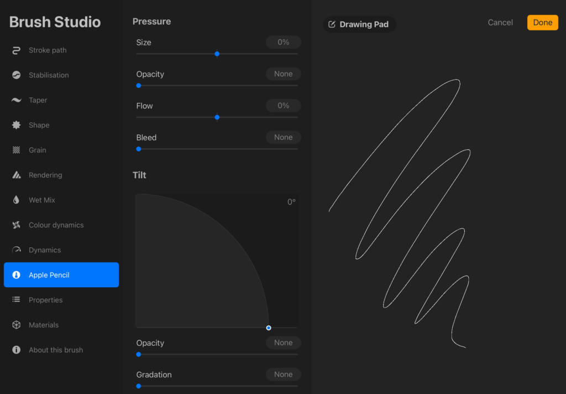Viewport: 566px width, 394px height.
Task: Click the Pressure Flow slider handle
Action: (217, 117)
